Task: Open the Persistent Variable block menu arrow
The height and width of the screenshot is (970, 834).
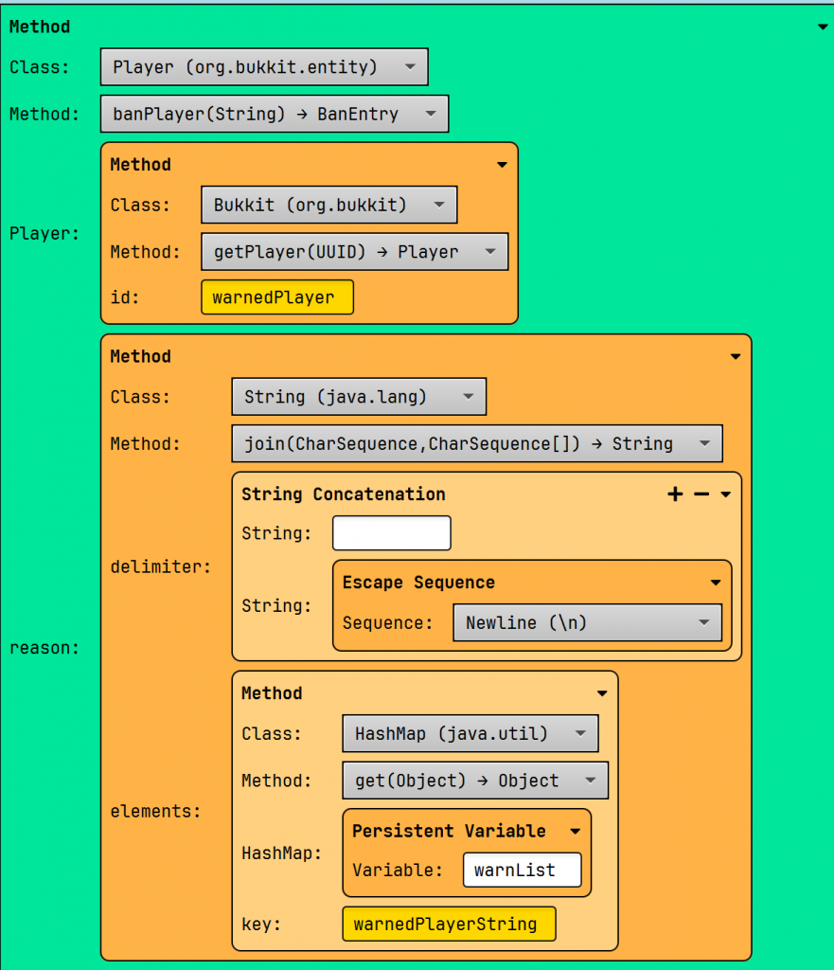Action: 575,832
